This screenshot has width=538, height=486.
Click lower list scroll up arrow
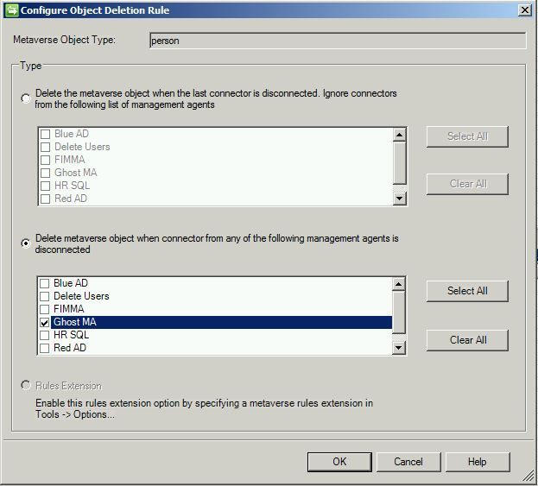pyautogui.click(x=399, y=284)
